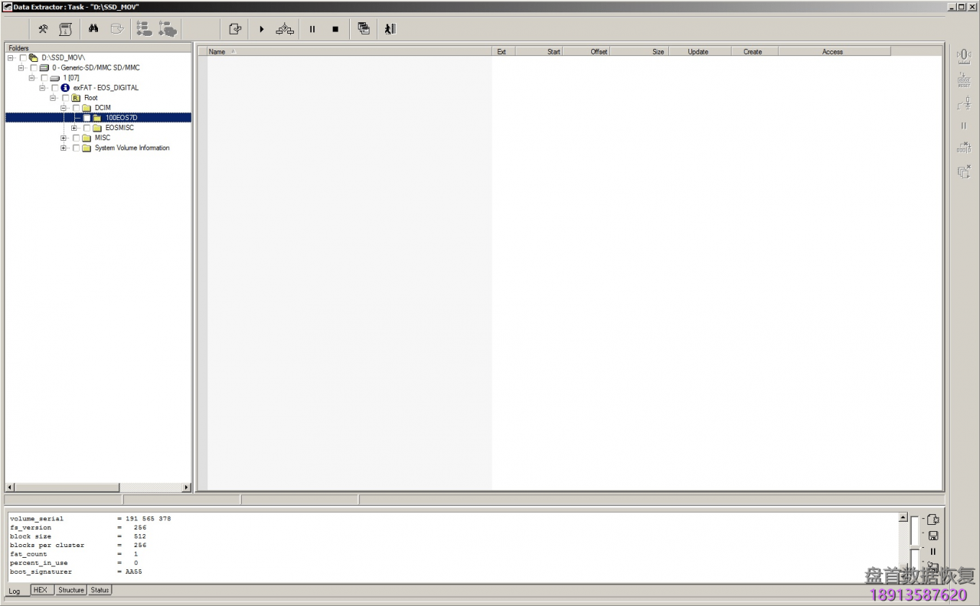Image resolution: width=980 pixels, height=606 pixels.
Task: Click the RESET icon in right sidebar
Action: (x=964, y=79)
